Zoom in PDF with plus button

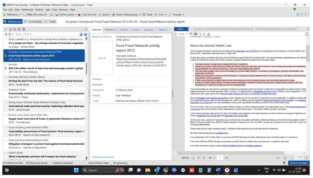[x=306, y=158]
